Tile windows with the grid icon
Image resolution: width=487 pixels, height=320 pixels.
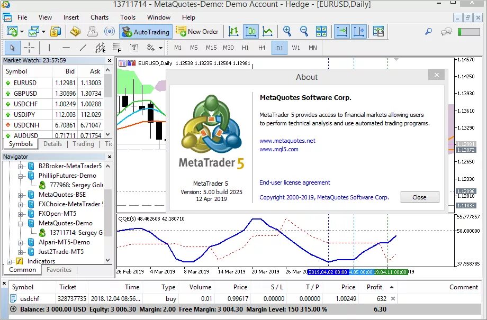(321, 32)
